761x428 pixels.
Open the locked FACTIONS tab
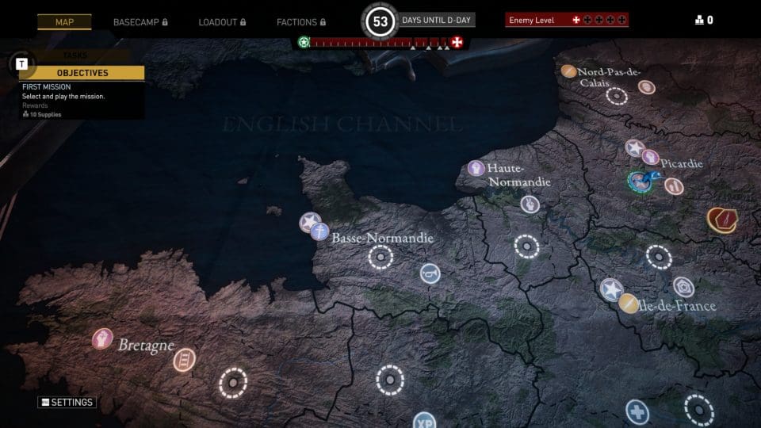pos(301,22)
